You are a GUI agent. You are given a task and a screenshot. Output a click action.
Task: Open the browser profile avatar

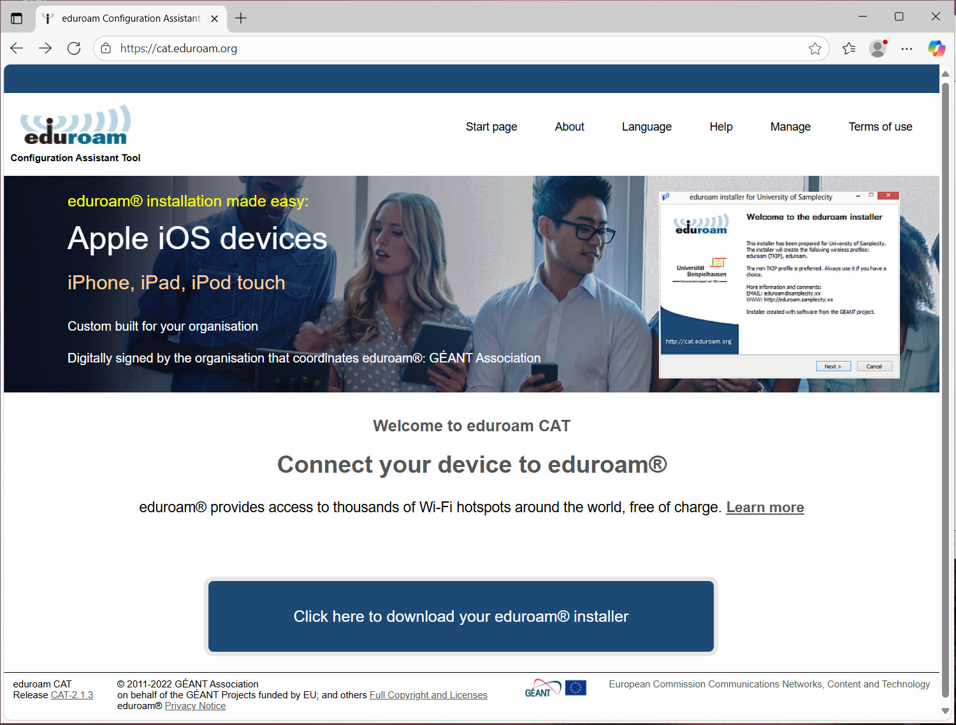pos(878,48)
